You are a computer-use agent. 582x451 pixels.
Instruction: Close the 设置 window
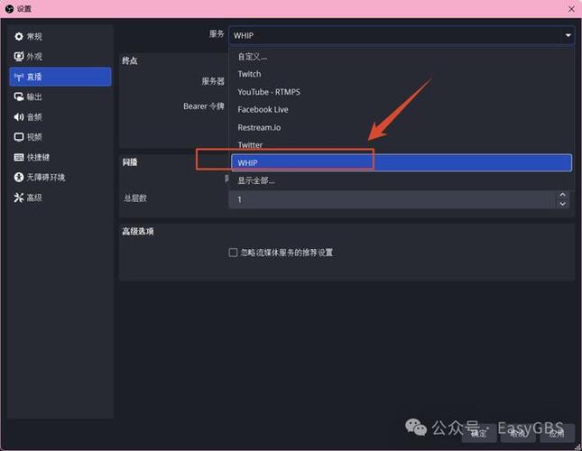(x=571, y=9)
